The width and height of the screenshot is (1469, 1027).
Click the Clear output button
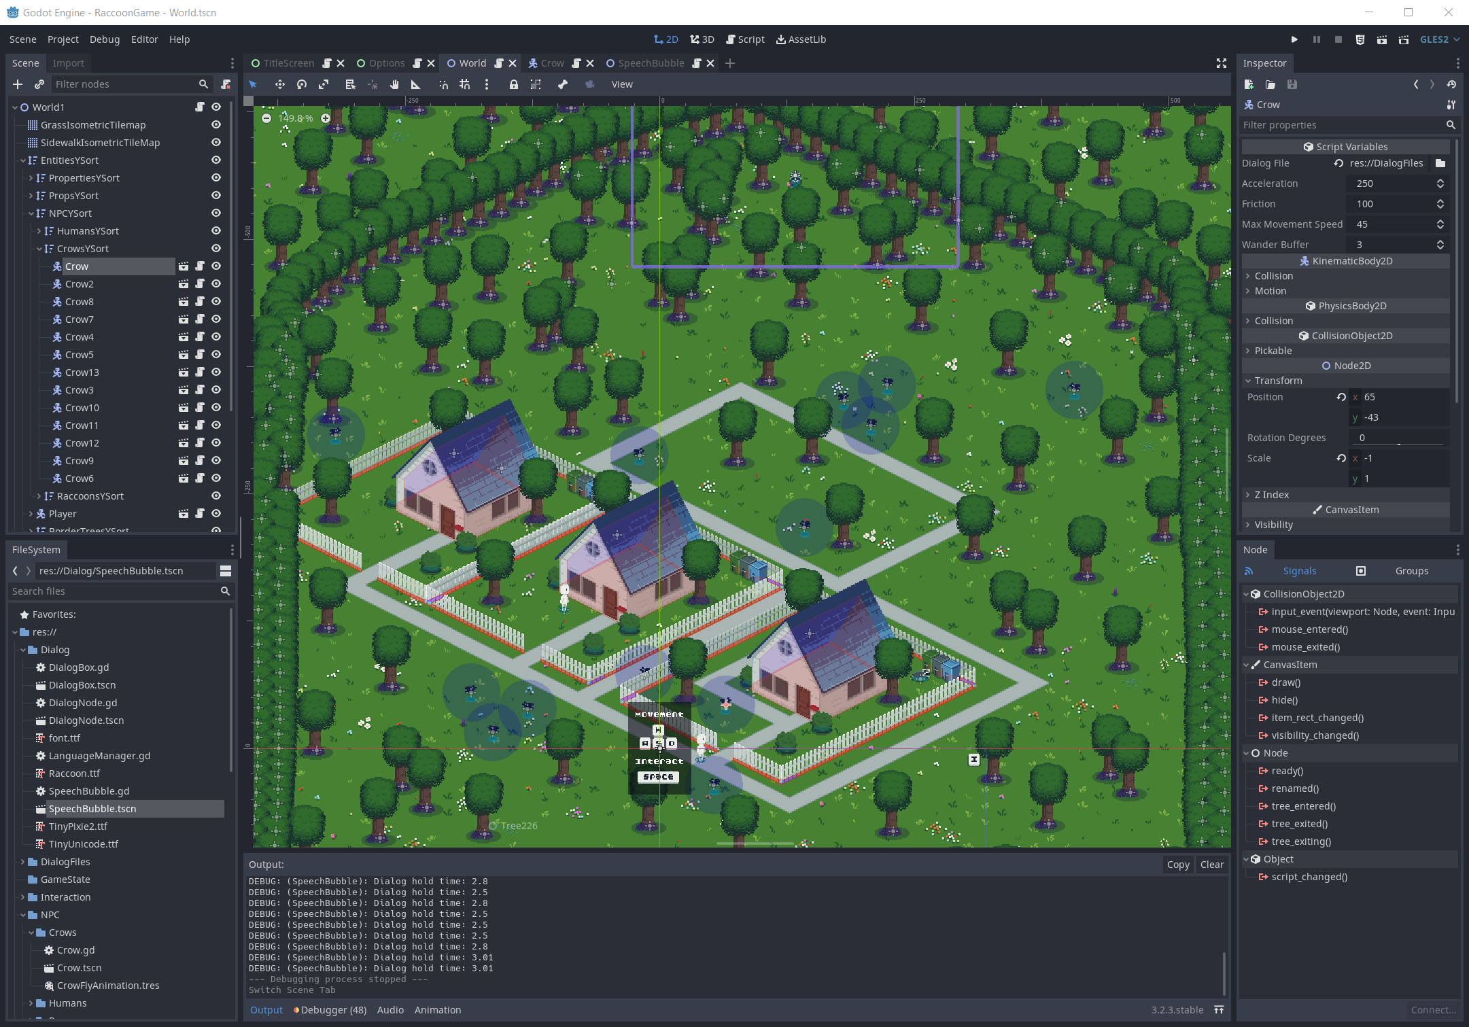(x=1211, y=865)
